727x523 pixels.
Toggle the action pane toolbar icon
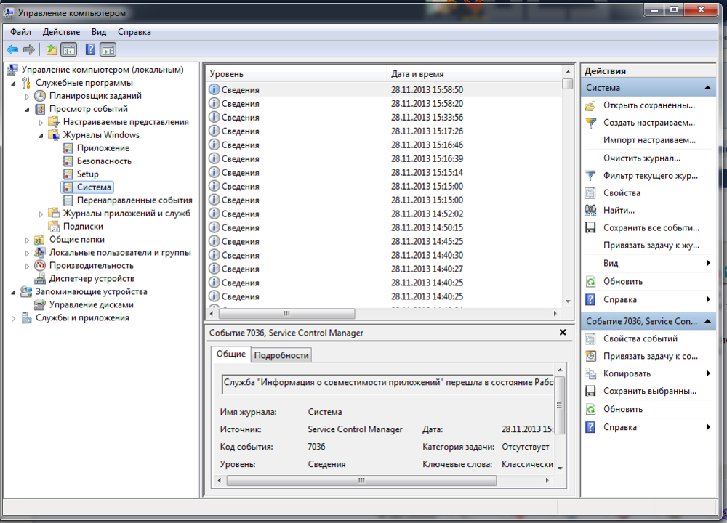pyautogui.click(x=108, y=49)
